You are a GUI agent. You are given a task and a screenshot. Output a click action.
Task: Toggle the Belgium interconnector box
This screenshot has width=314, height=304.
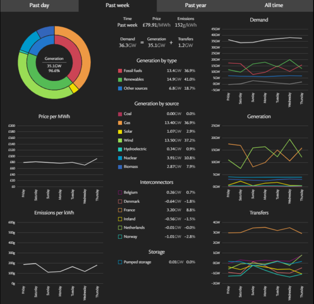click(x=120, y=193)
